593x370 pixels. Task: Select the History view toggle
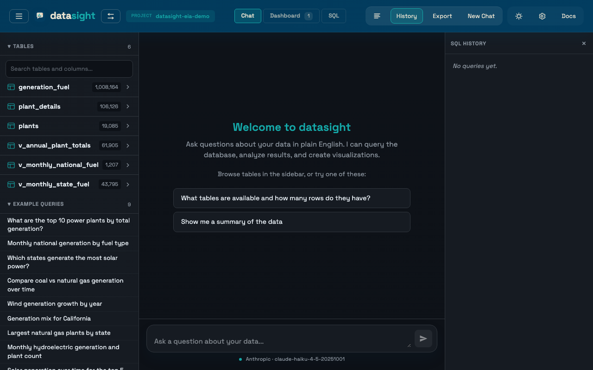pyautogui.click(x=406, y=16)
